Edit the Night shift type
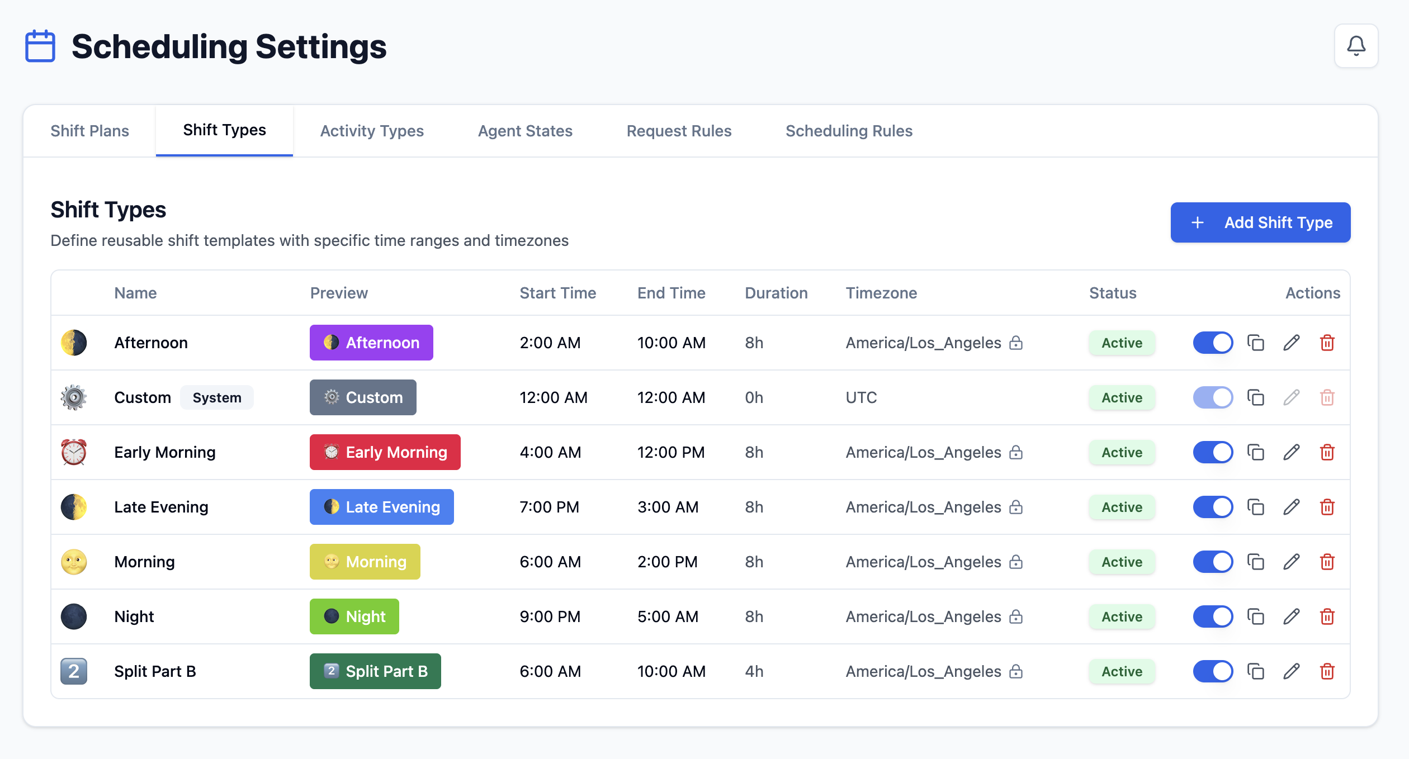1409x759 pixels. point(1292,616)
